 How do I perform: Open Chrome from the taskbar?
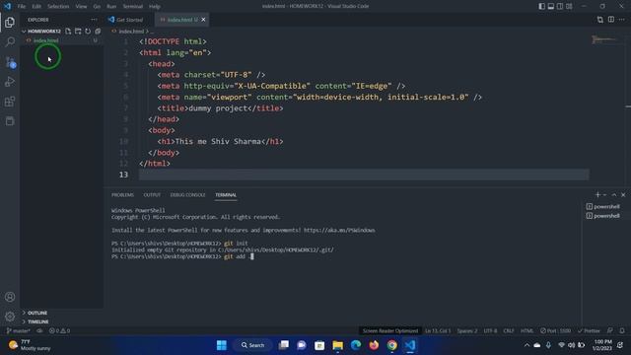pos(392,345)
